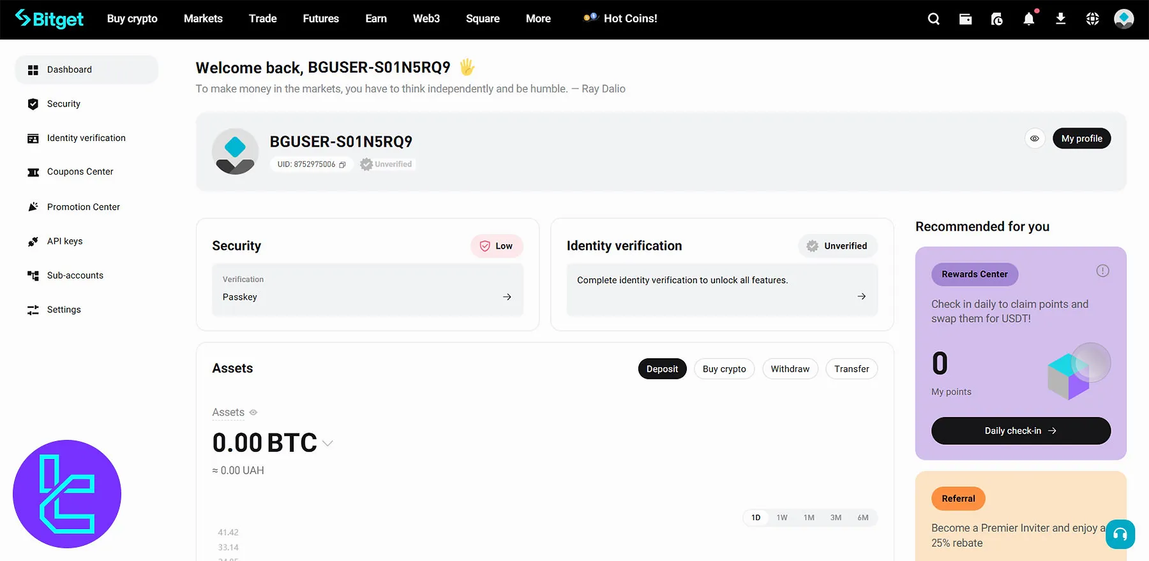Open the Passkey verification arrow
Image resolution: width=1149 pixels, height=561 pixels.
tap(507, 297)
